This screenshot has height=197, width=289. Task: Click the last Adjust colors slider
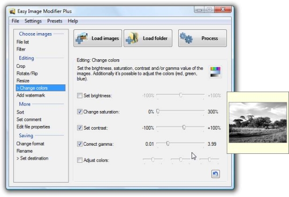pyautogui.click(x=209, y=159)
